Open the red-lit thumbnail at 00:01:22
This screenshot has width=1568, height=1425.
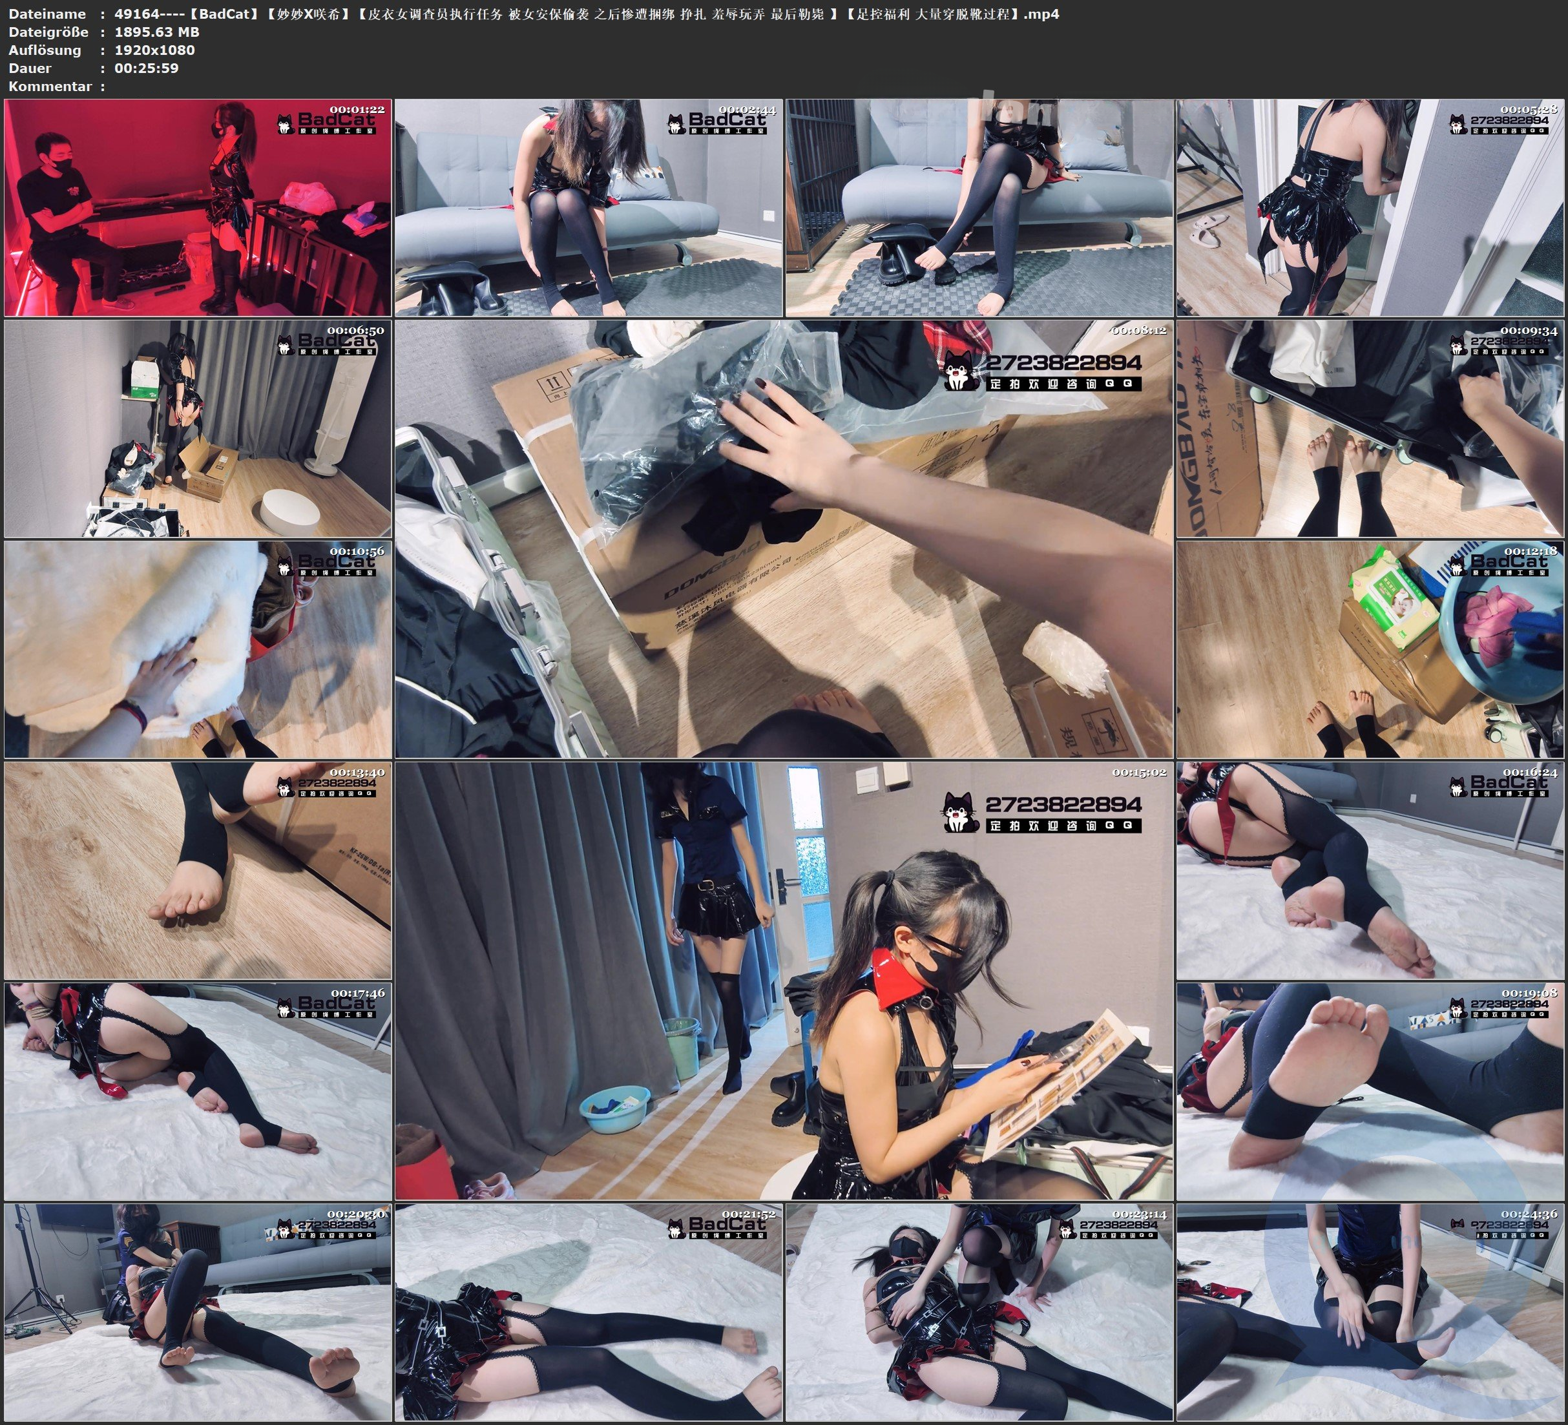[x=198, y=208]
